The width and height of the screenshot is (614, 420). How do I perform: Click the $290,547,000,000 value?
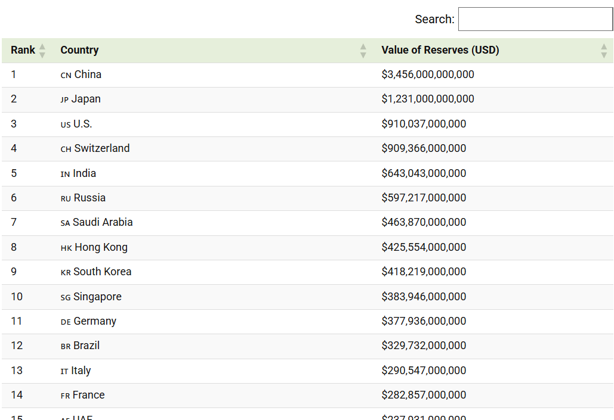tap(424, 371)
